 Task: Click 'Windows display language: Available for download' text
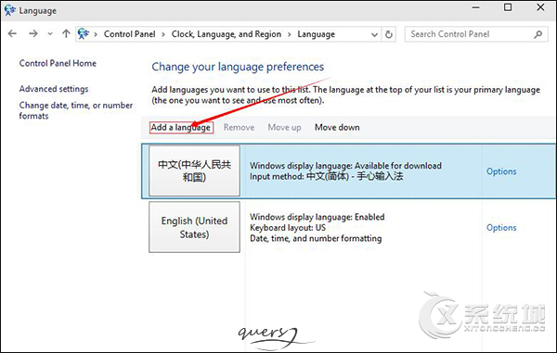coord(345,166)
